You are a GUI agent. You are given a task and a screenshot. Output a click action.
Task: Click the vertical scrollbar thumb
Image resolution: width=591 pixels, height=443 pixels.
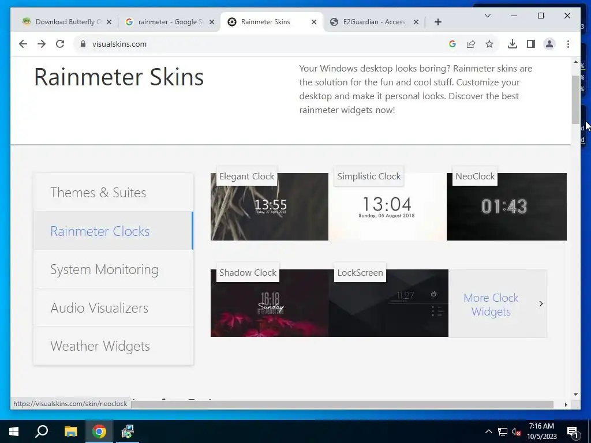(x=575, y=99)
